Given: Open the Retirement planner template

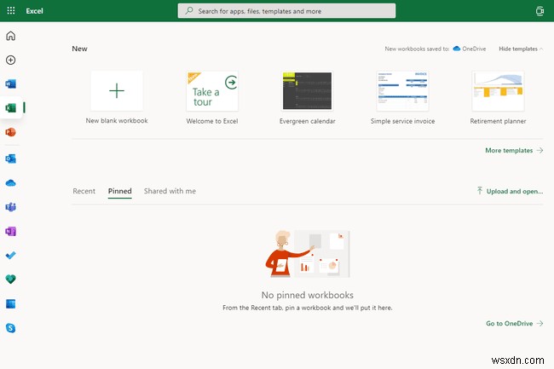Looking at the screenshot, I should pos(498,97).
